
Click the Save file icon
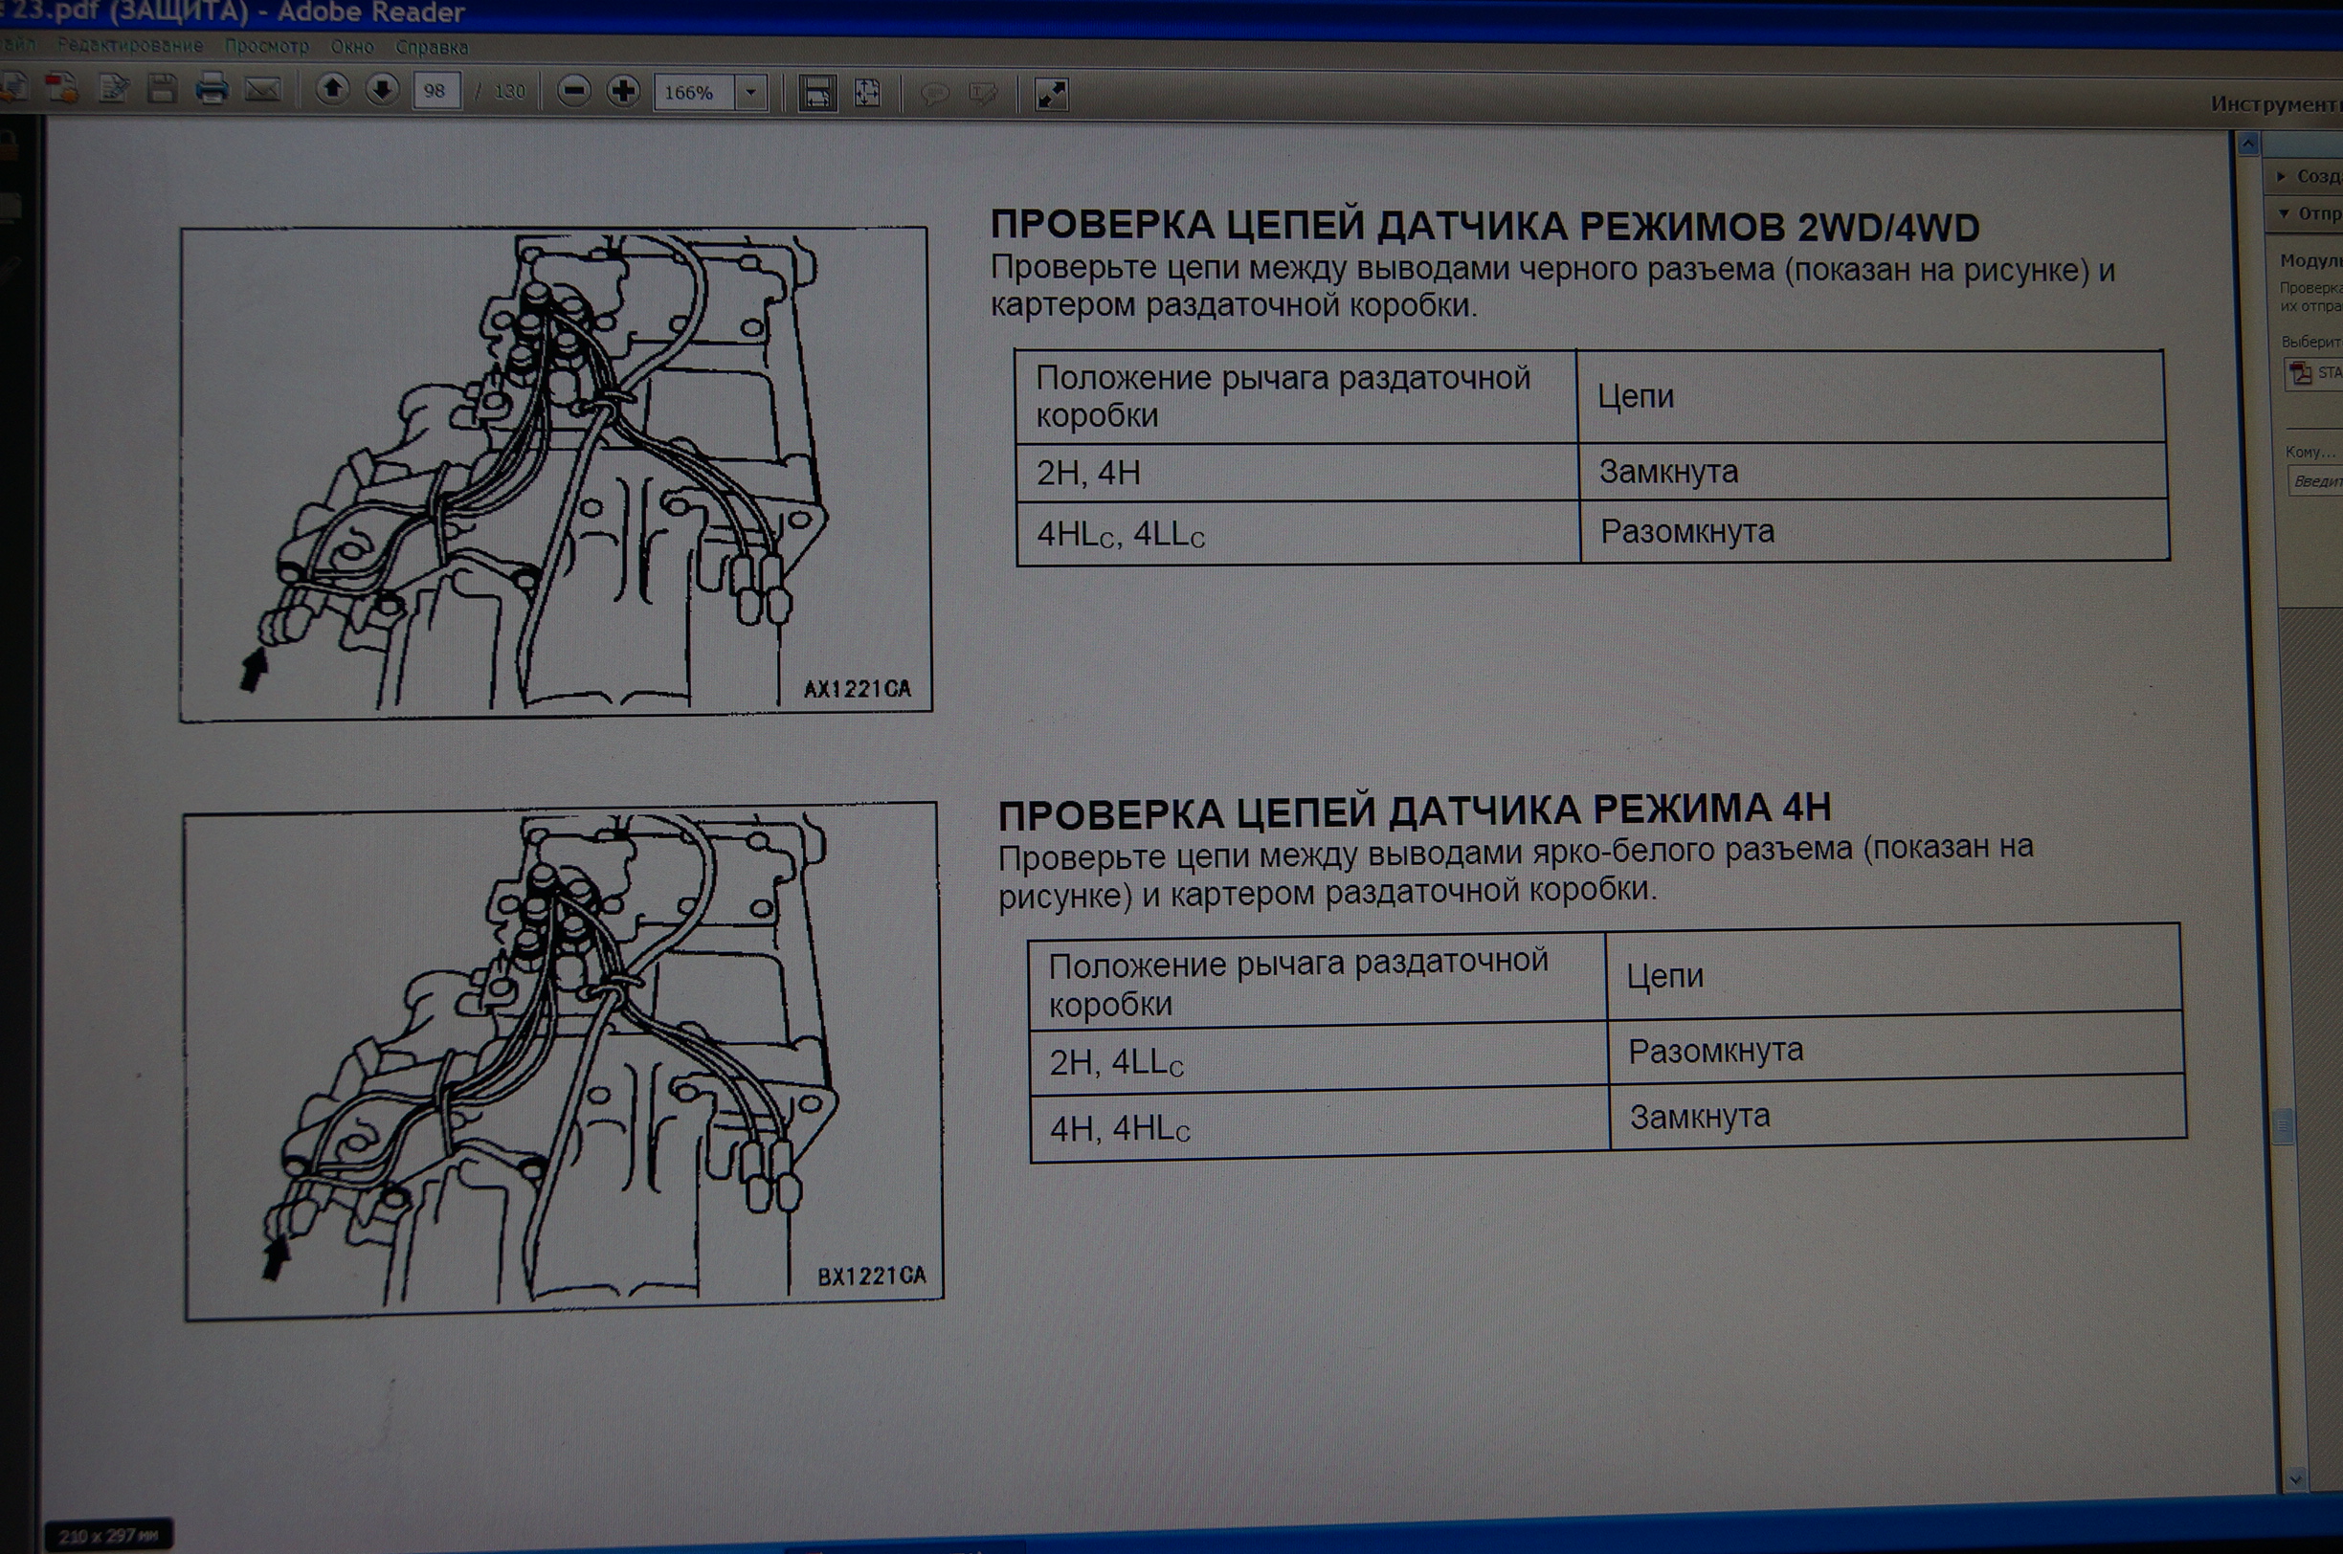162,89
